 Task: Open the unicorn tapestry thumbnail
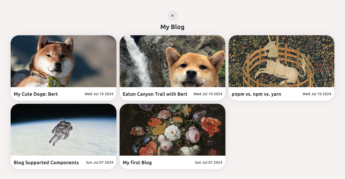coord(281,61)
